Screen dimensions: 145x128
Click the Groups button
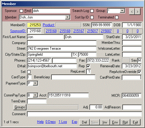[20, 107]
